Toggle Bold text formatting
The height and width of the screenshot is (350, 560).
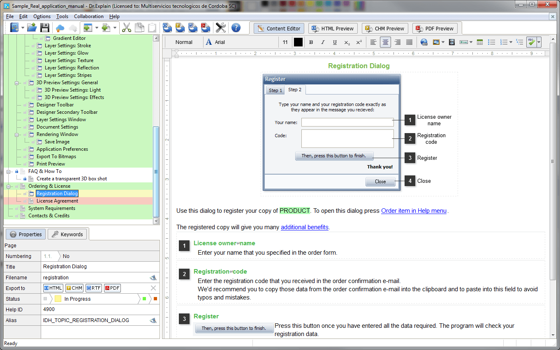pyautogui.click(x=311, y=42)
